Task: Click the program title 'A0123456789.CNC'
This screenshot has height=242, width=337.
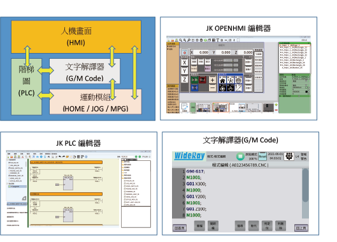Action: tap(248, 165)
